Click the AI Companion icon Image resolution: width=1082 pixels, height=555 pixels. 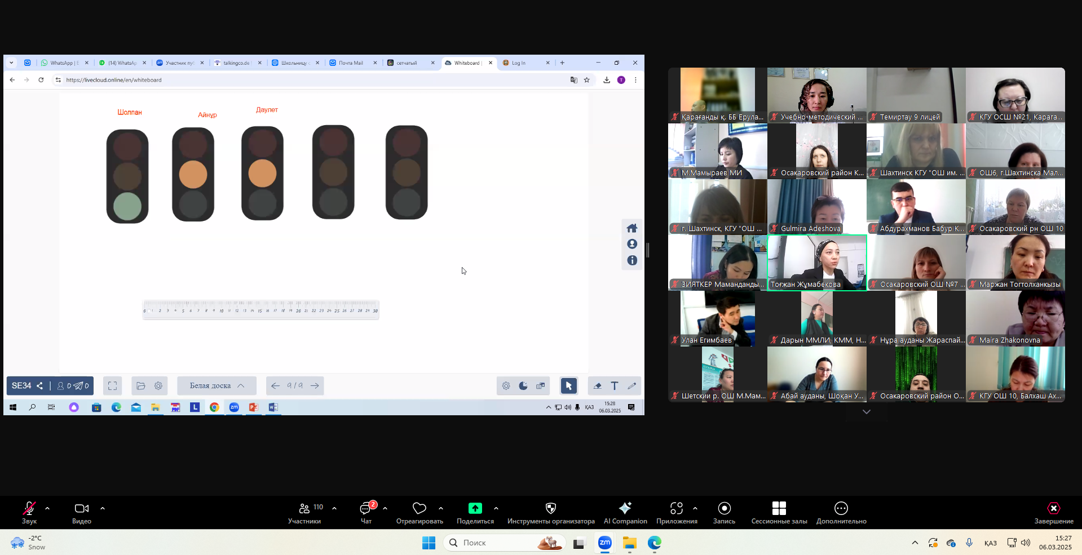coord(625,508)
